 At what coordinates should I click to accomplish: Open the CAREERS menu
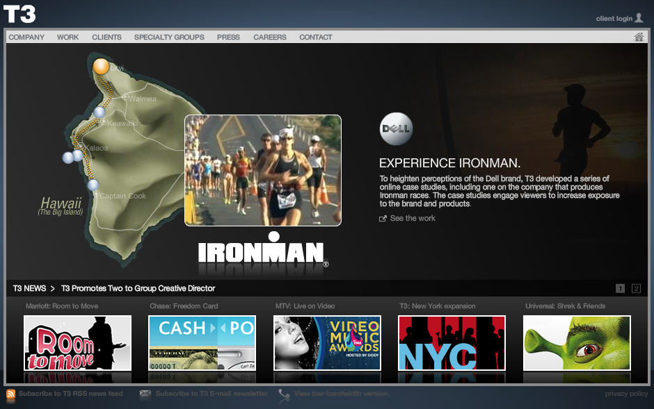(x=270, y=37)
